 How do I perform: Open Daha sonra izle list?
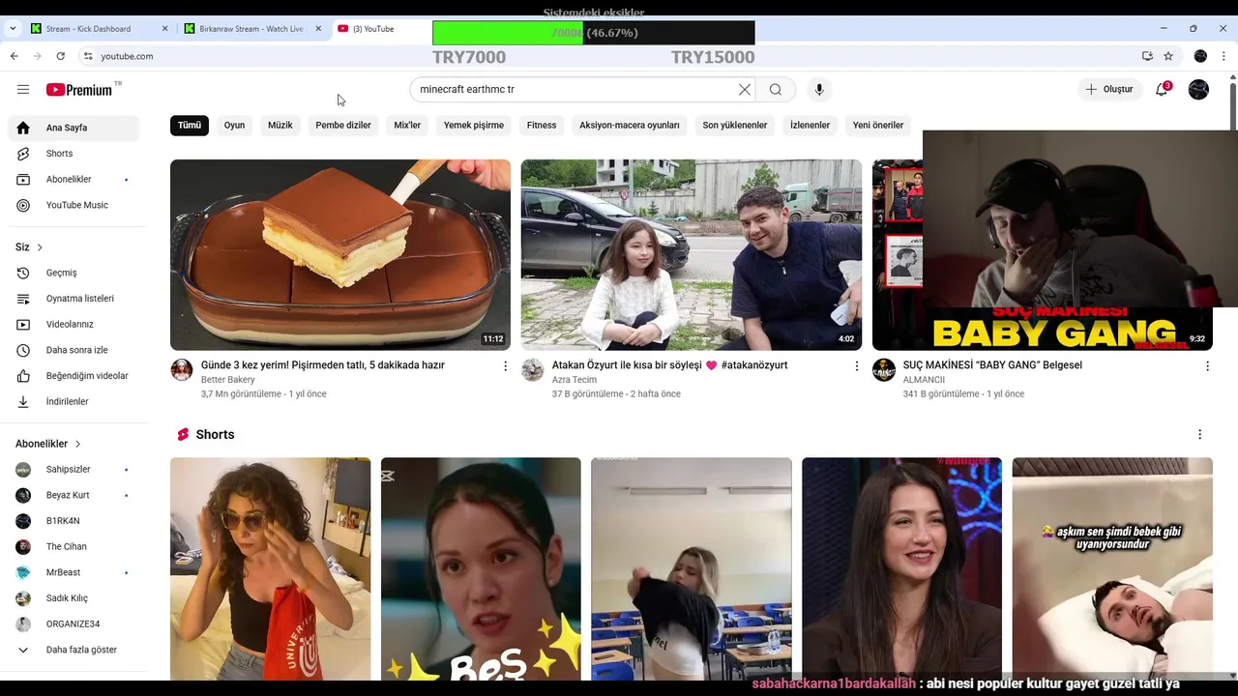(x=74, y=350)
